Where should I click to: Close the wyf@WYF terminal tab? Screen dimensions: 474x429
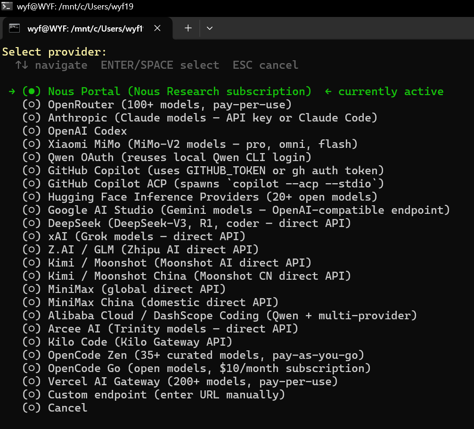(x=157, y=28)
